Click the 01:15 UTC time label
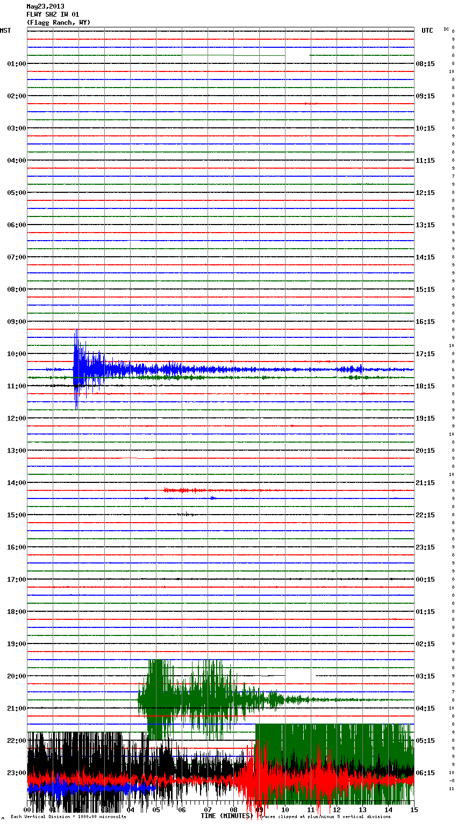This screenshot has height=824, width=457. click(x=425, y=612)
